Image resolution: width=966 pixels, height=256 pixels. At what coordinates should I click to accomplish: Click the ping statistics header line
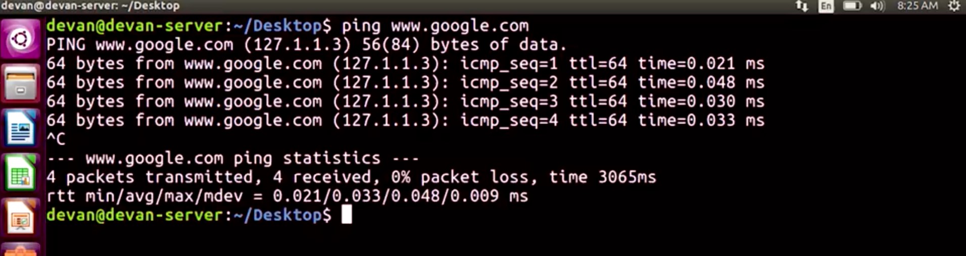pyautogui.click(x=232, y=159)
